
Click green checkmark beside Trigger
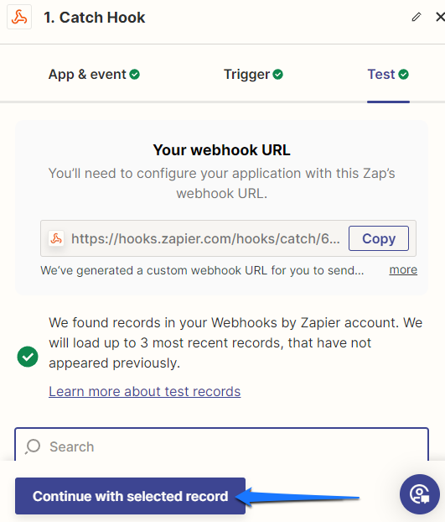pos(278,74)
